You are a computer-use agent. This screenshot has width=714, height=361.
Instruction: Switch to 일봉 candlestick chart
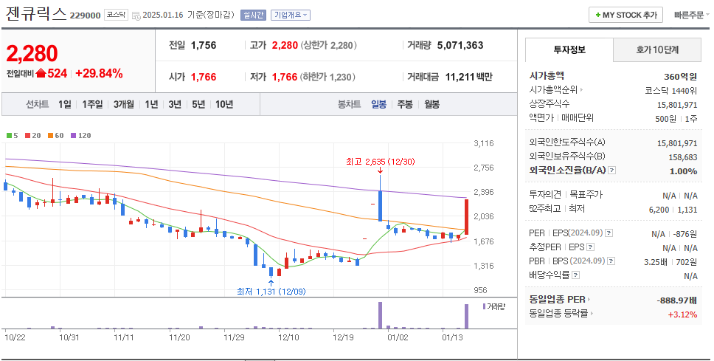tap(378, 104)
